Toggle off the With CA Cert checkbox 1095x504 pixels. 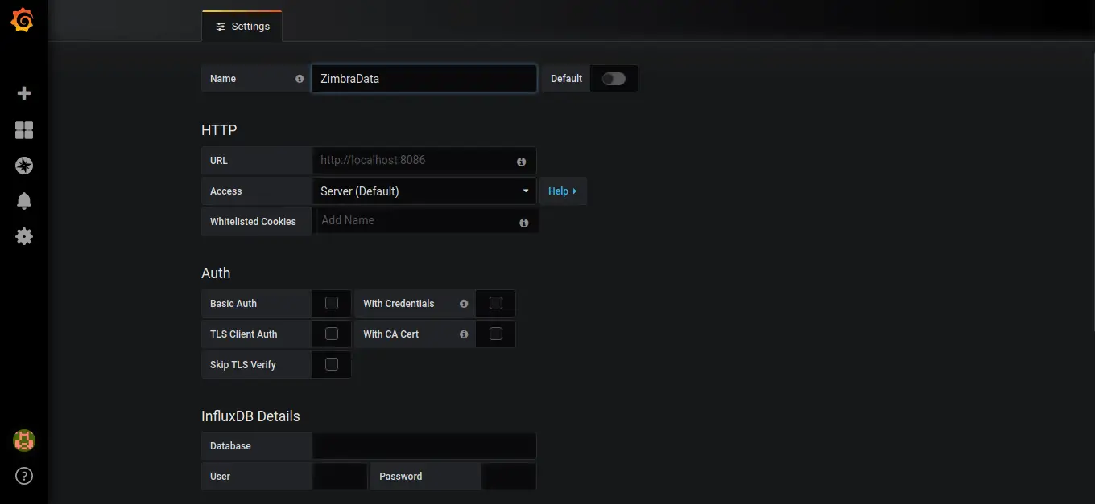pos(495,334)
